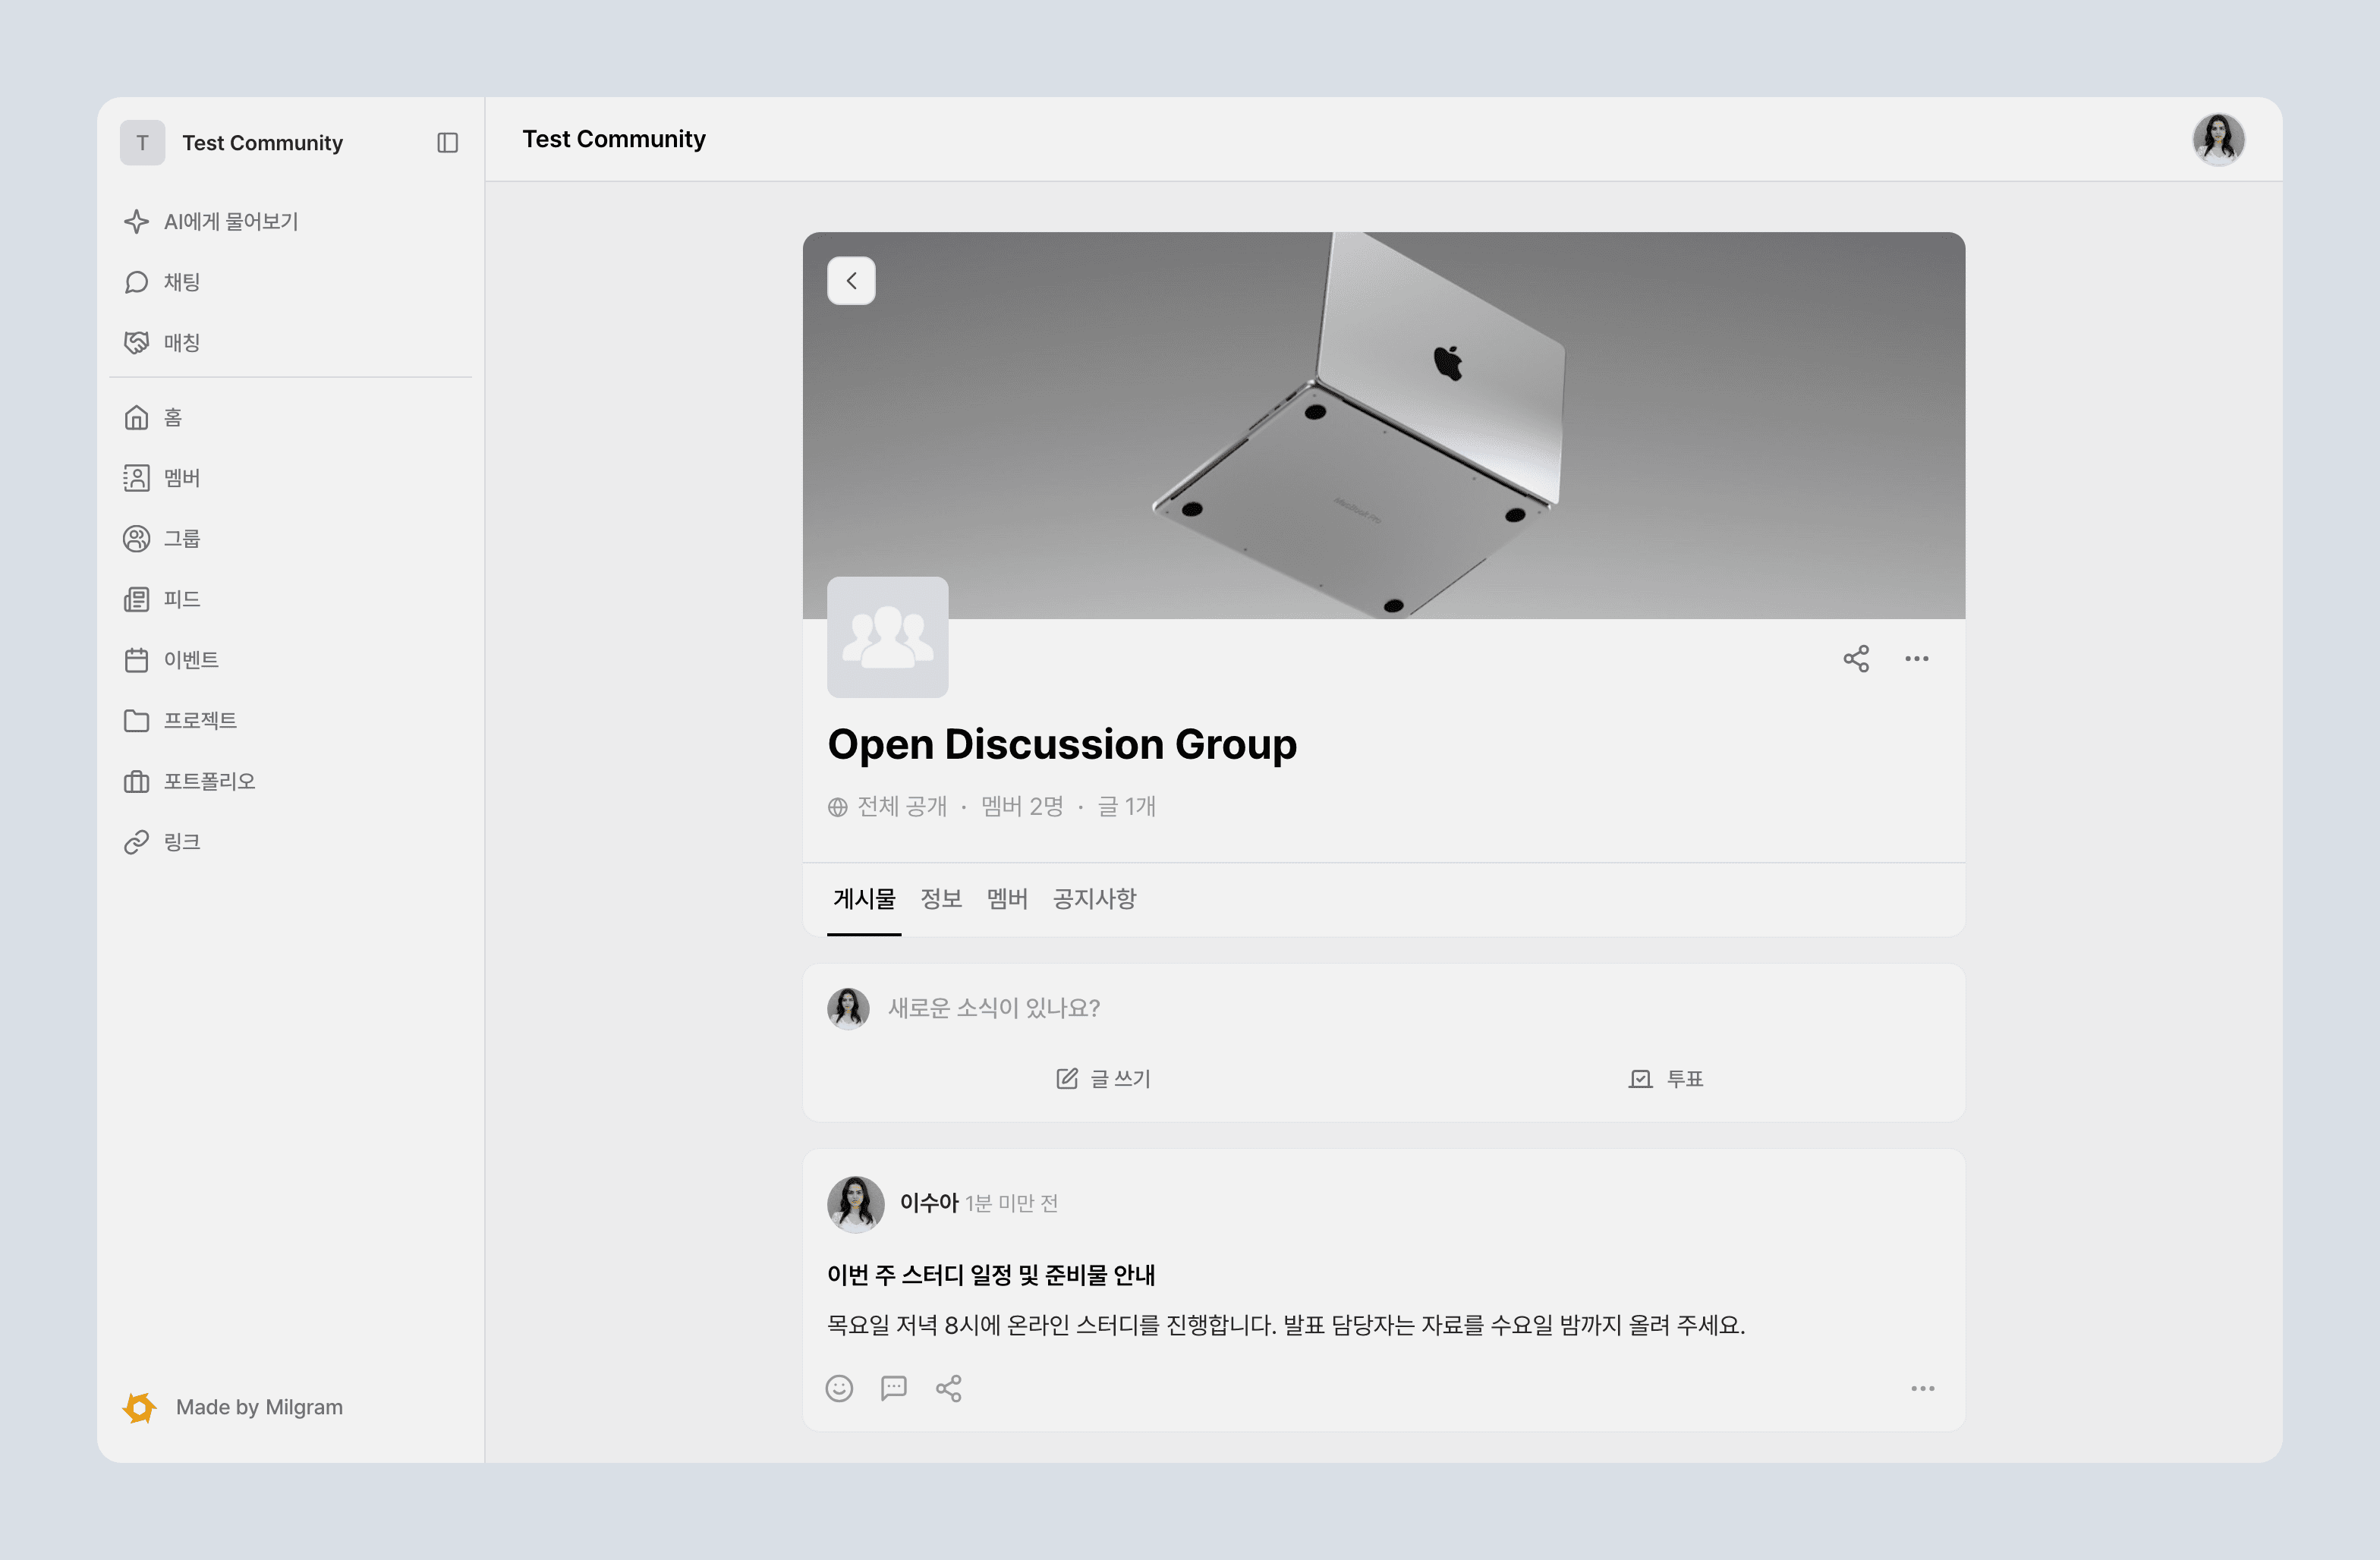Image resolution: width=2380 pixels, height=1560 pixels.
Task: Click the Milgram logo icon
Action: coord(140,1407)
